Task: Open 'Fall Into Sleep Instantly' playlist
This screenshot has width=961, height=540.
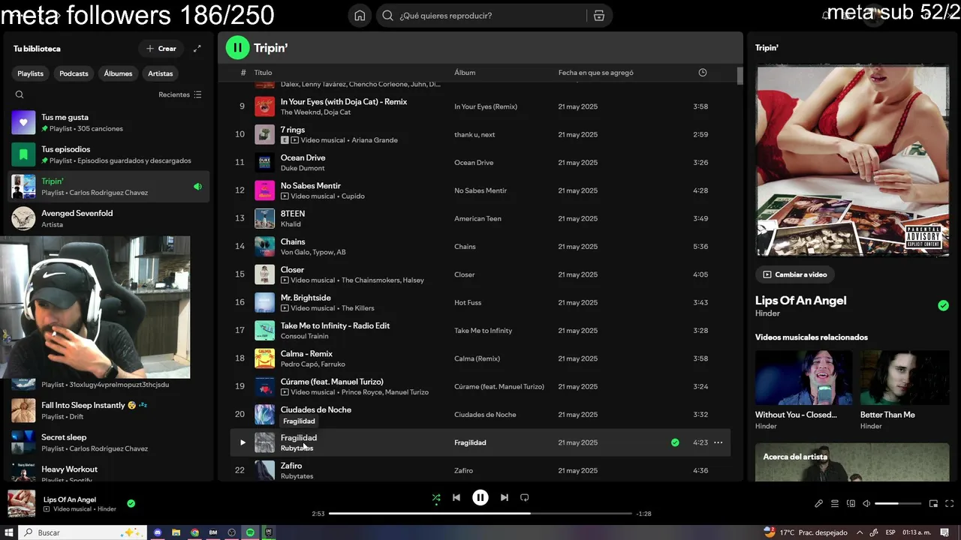Action: click(110, 410)
